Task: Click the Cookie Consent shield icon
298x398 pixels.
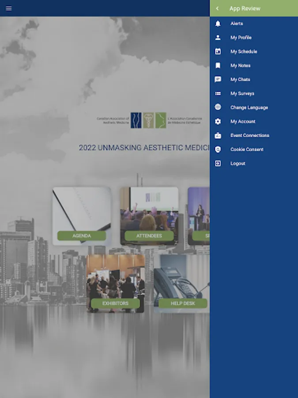Action: [218, 149]
